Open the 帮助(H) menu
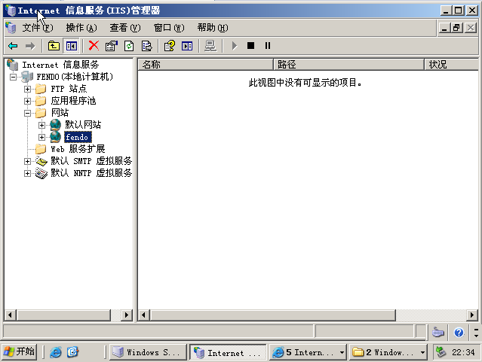 pyautogui.click(x=213, y=28)
